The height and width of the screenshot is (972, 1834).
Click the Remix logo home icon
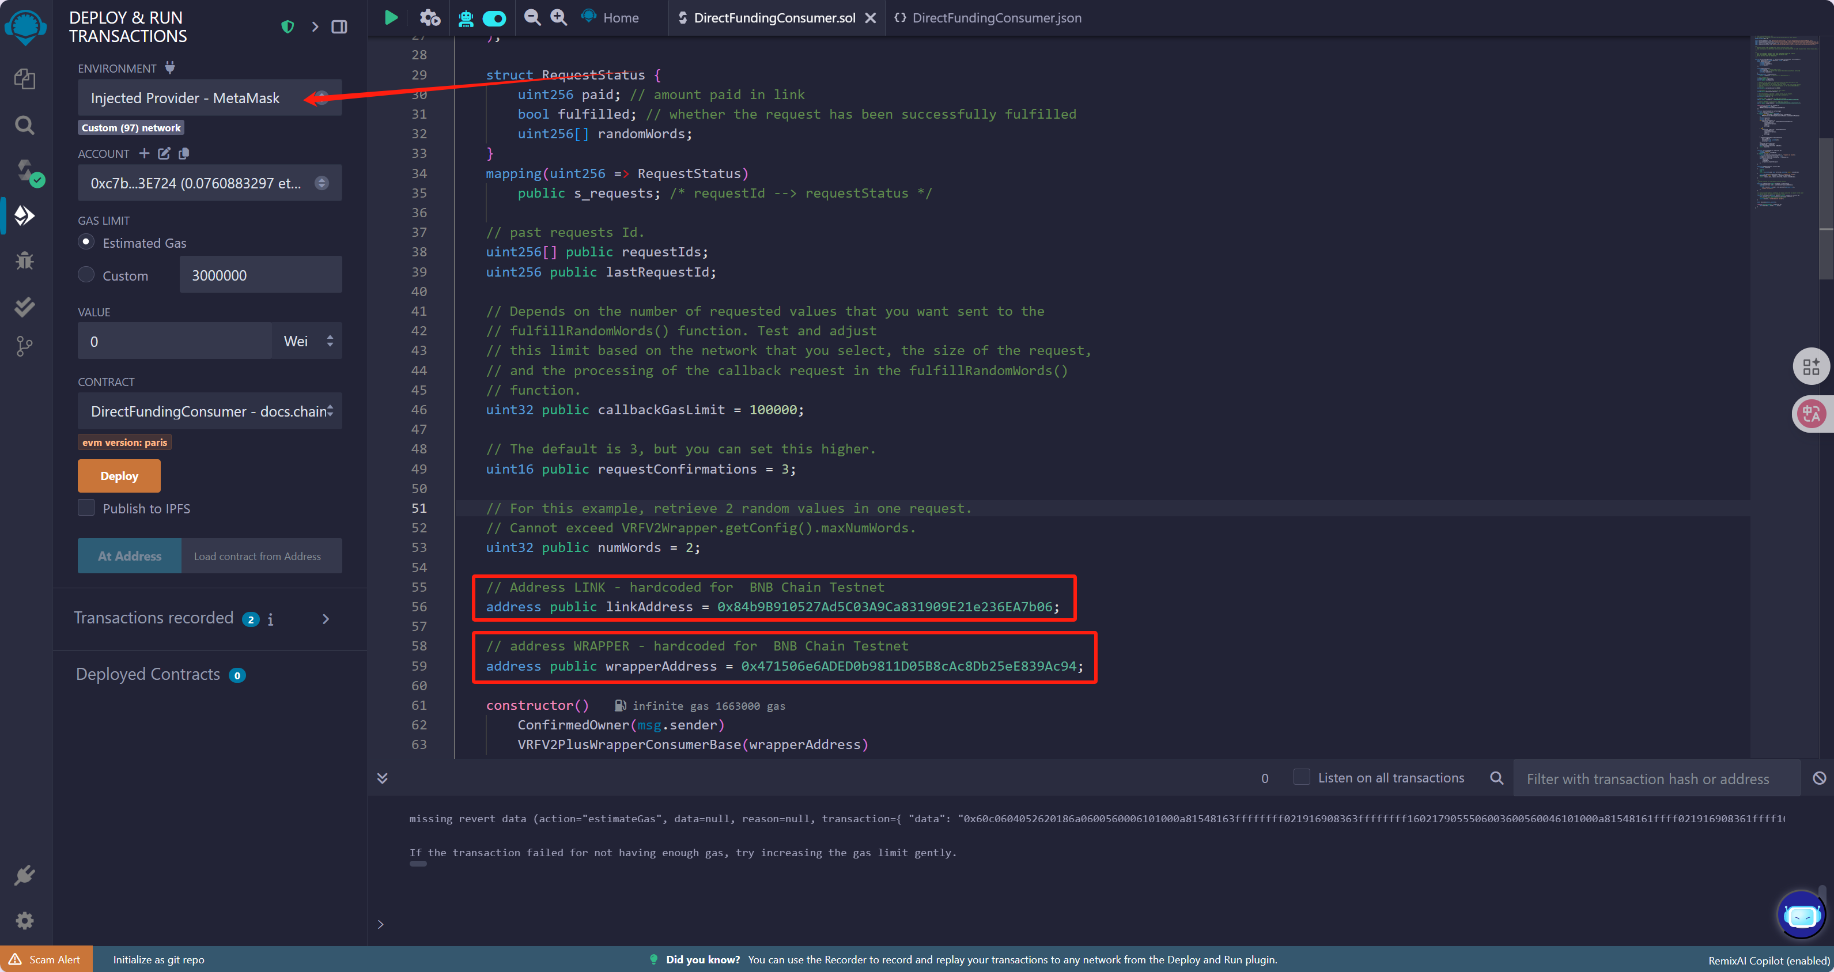25,27
